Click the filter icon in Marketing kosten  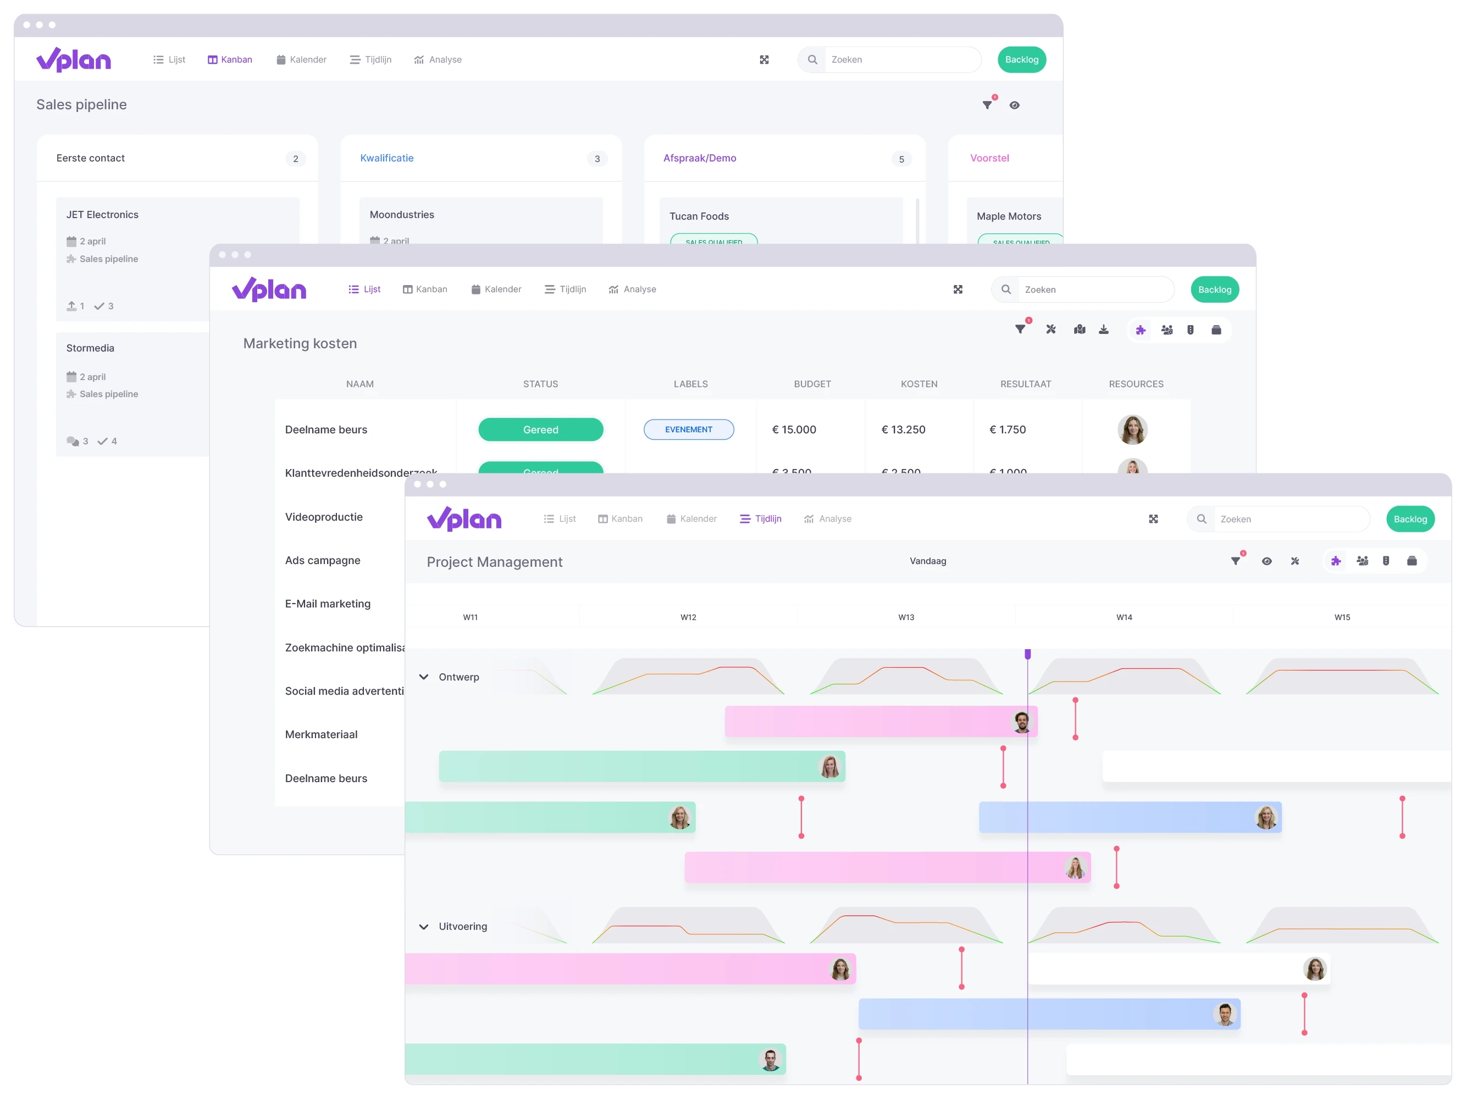pos(1018,329)
